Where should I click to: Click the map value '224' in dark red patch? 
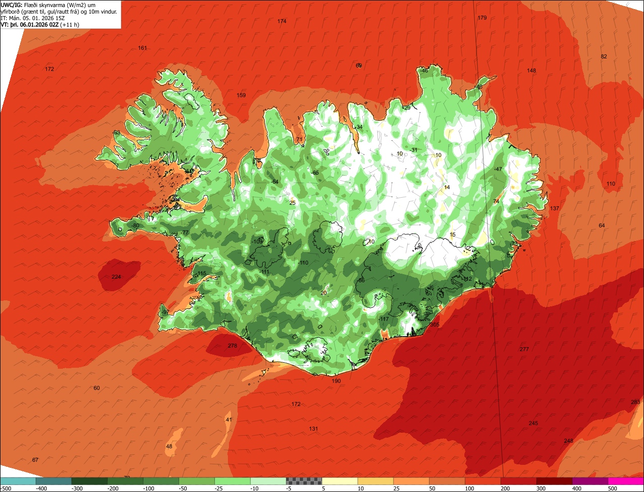(116, 277)
